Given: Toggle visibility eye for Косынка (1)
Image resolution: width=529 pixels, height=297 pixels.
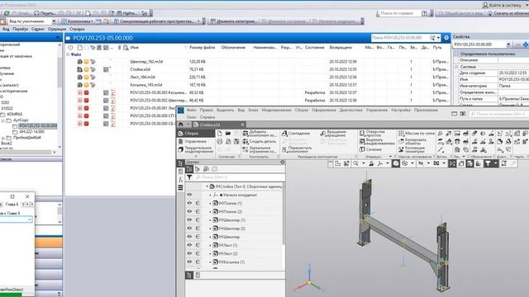Looking at the screenshot, I should click(x=189, y=262).
